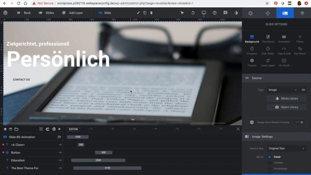
Task: Collapse the Source section header
Action: [x=276, y=78]
